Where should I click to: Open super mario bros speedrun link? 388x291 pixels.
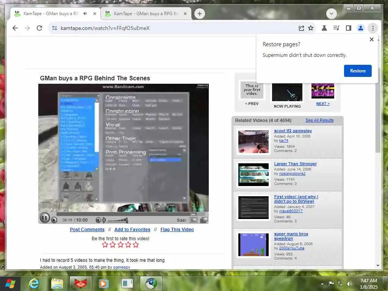click(x=291, y=236)
